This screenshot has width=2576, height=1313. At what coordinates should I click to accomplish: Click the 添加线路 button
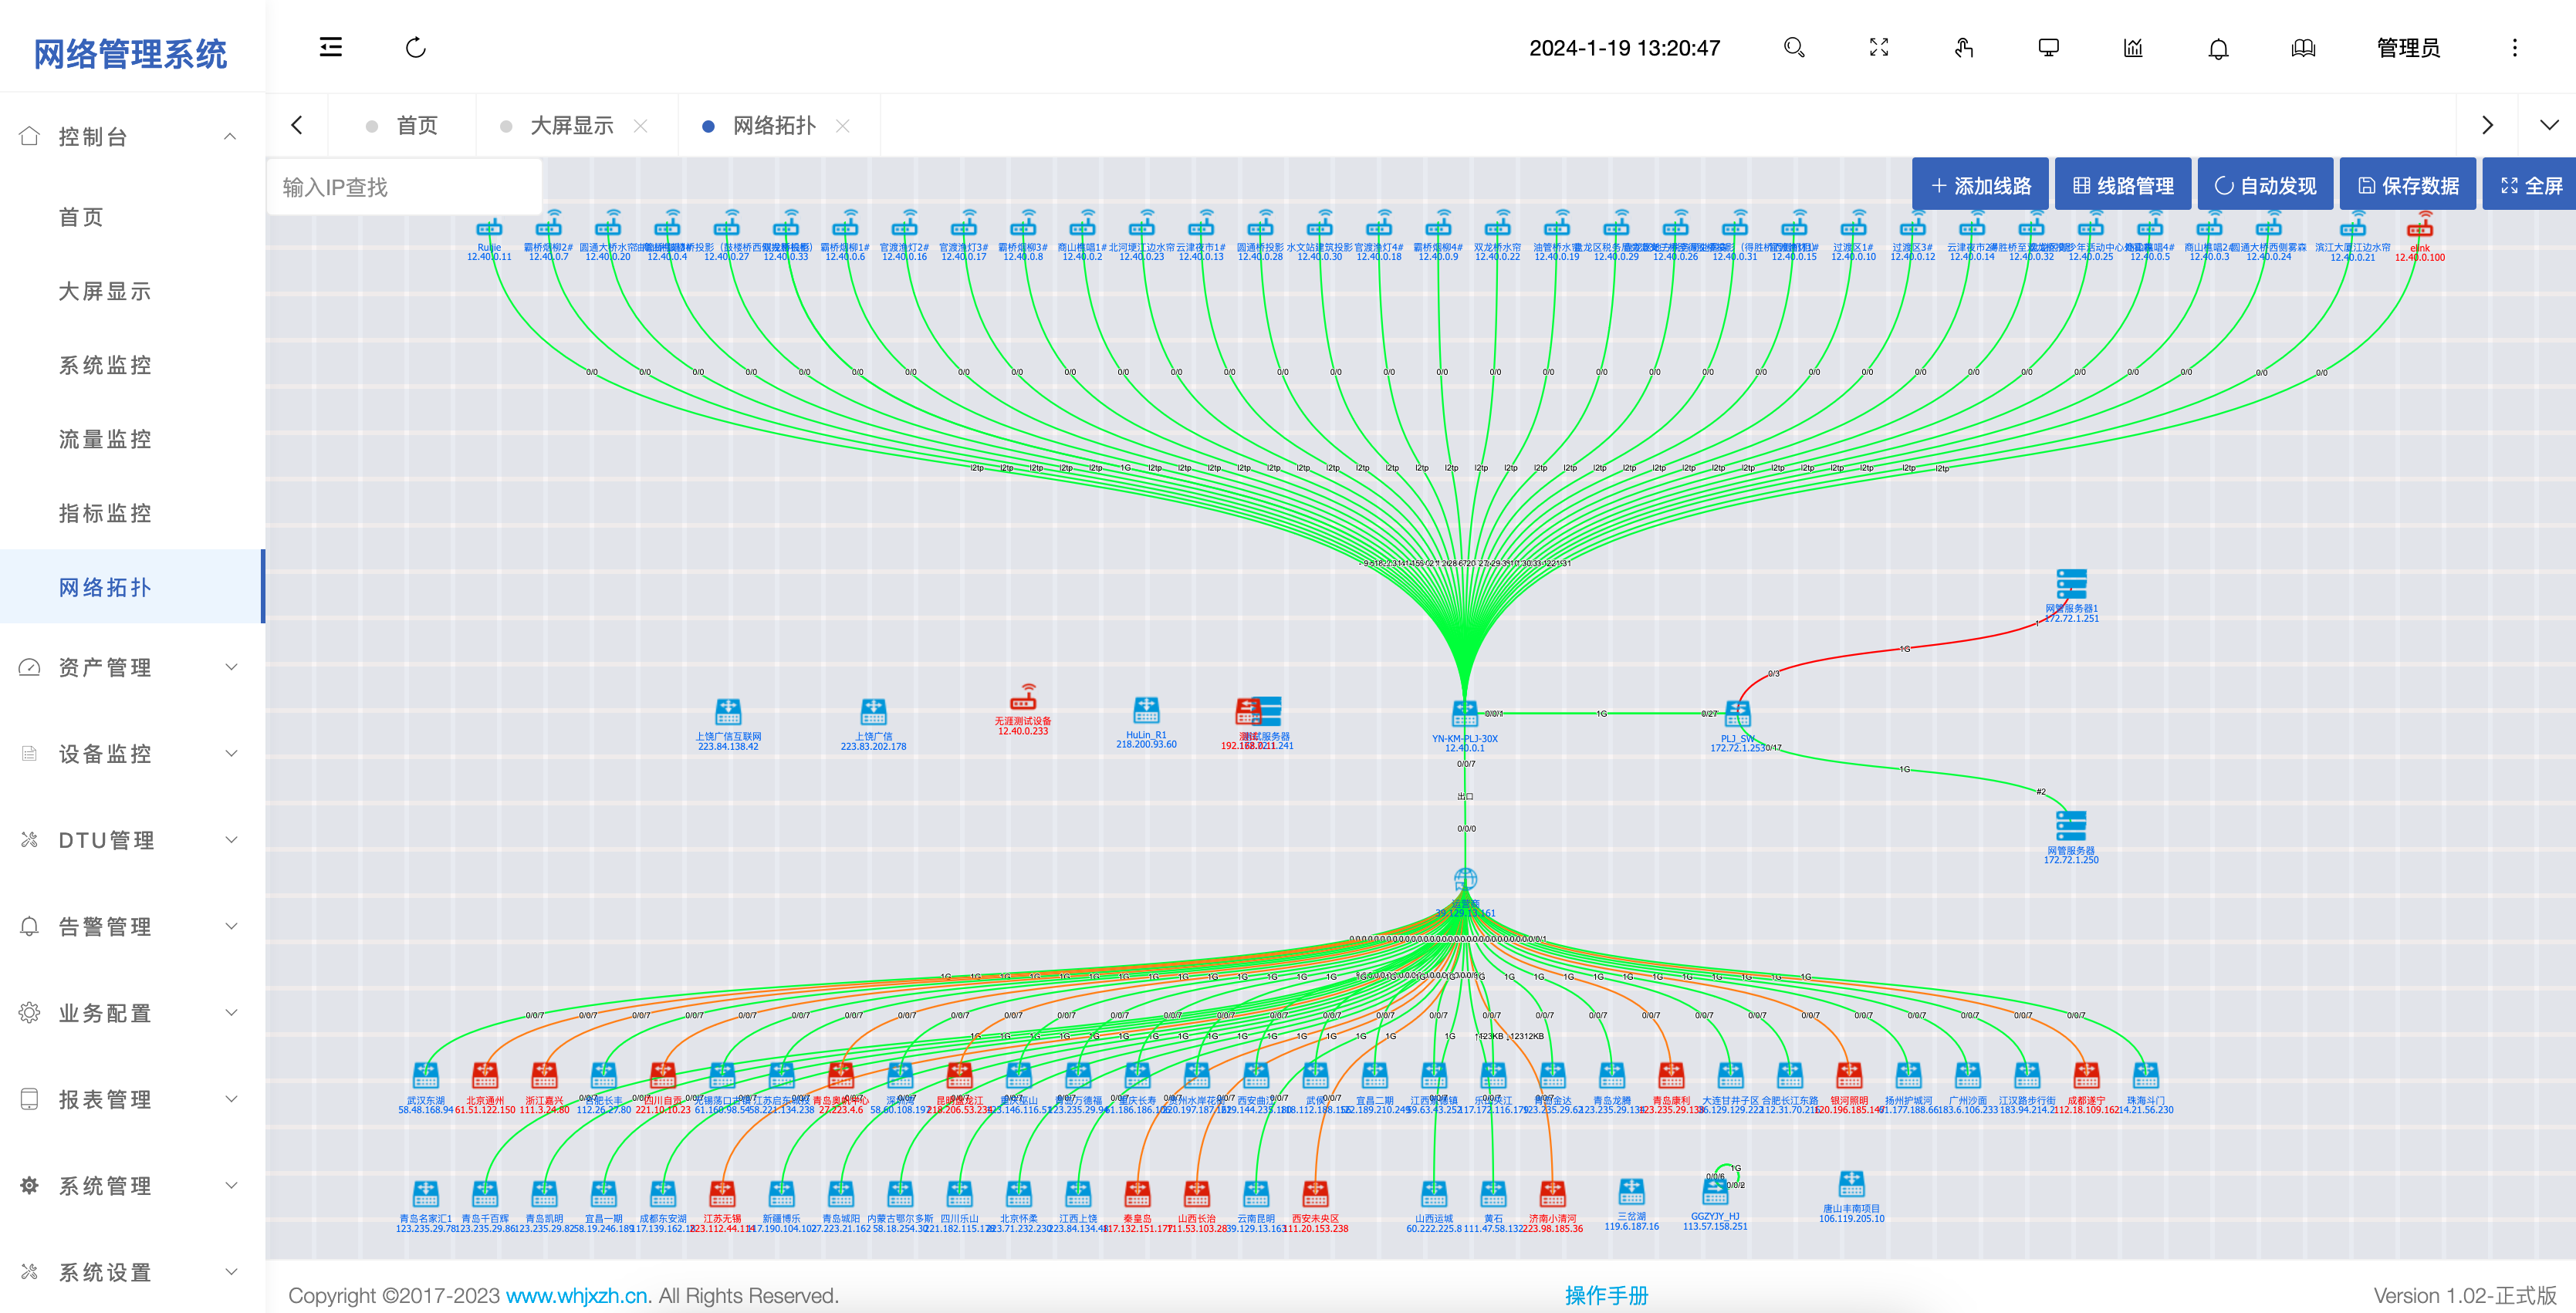tap(1980, 185)
